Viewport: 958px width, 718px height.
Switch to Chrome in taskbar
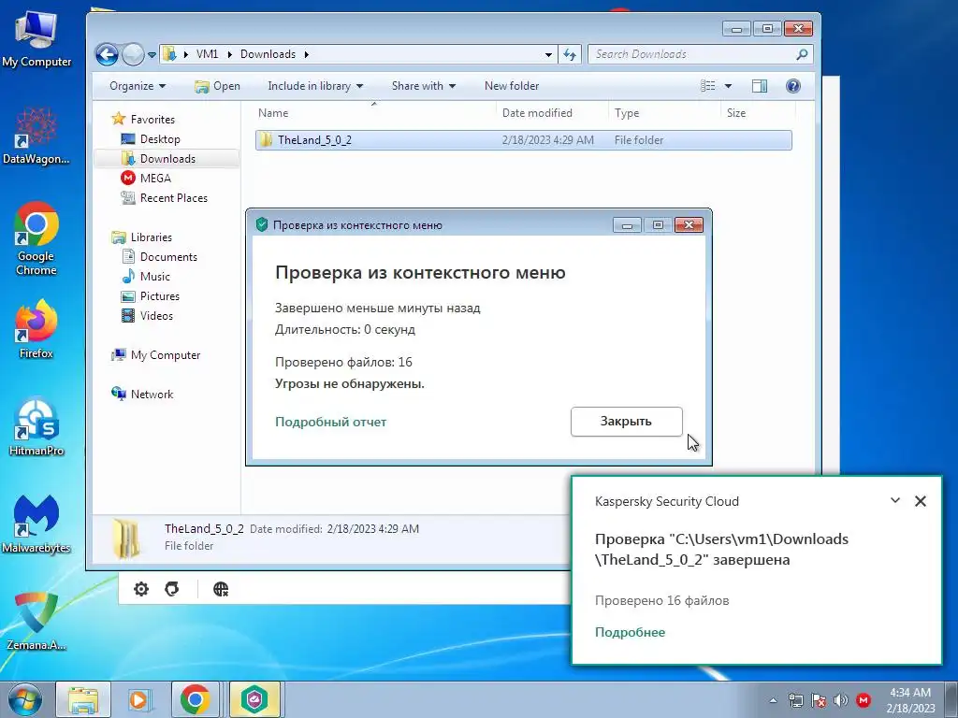tap(195, 699)
